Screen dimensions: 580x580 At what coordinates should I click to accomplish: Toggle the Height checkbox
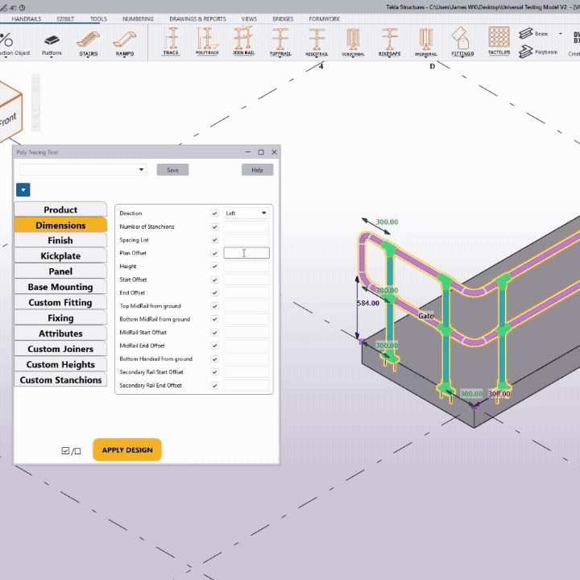214,267
